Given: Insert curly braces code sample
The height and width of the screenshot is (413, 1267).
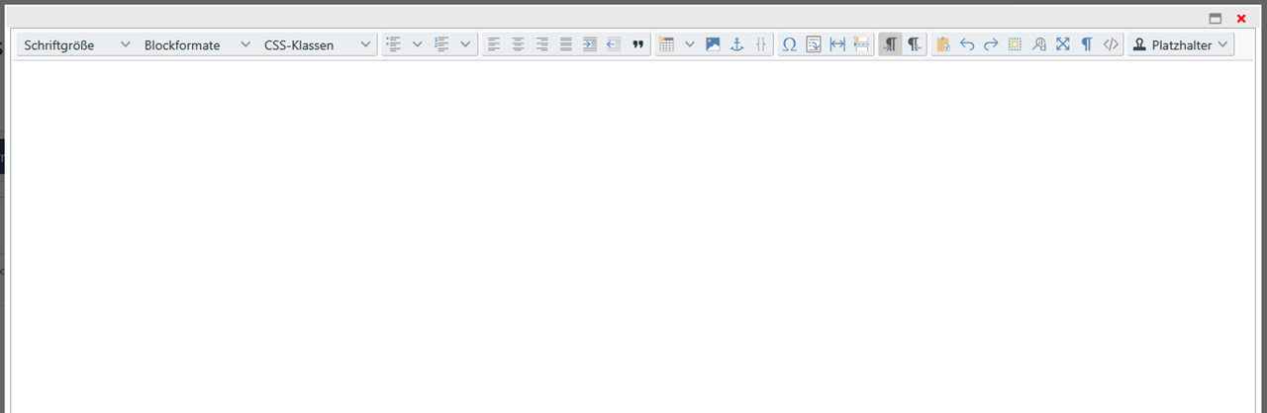Looking at the screenshot, I should coord(760,44).
